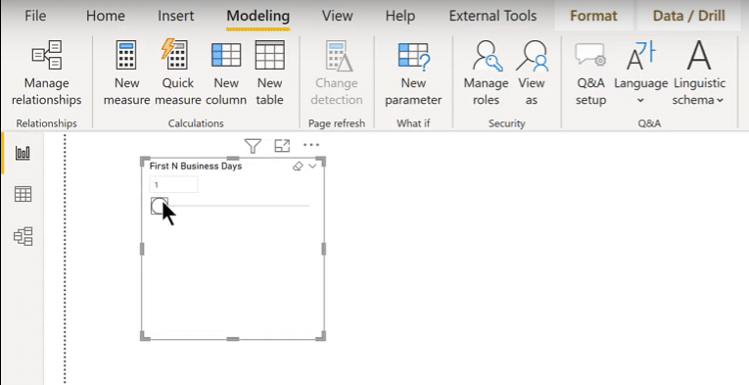Screen dimensions: 749x385
Task: Switch to the Format tab
Action: (593, 16)
